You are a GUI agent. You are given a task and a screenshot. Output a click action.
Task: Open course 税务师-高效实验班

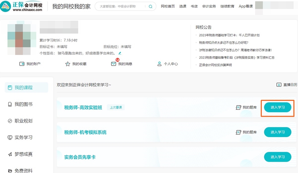pyautogui.click(x=83, y=108)
